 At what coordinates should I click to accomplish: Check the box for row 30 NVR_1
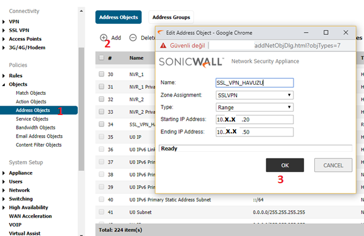(x=101, y=74)
